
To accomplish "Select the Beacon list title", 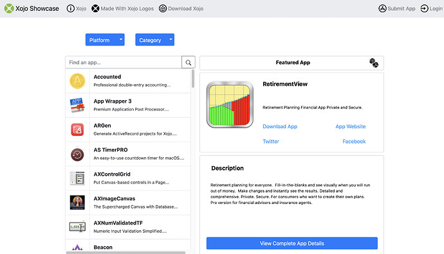I will pyautogui.click(x=103, y=247).
